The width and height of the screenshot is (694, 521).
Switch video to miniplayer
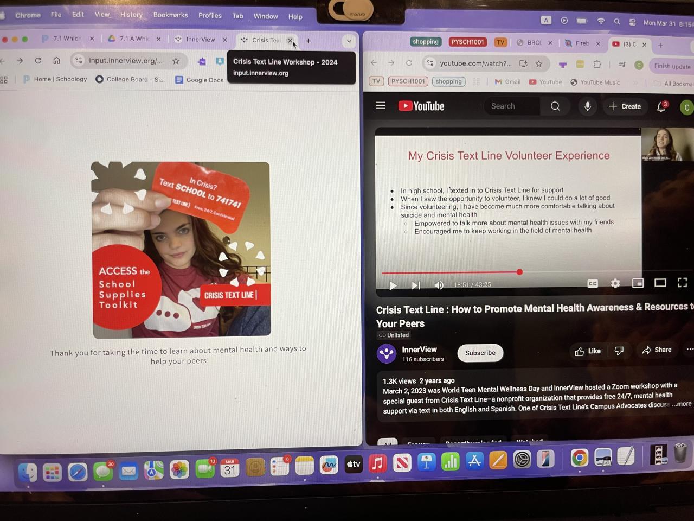638,283
